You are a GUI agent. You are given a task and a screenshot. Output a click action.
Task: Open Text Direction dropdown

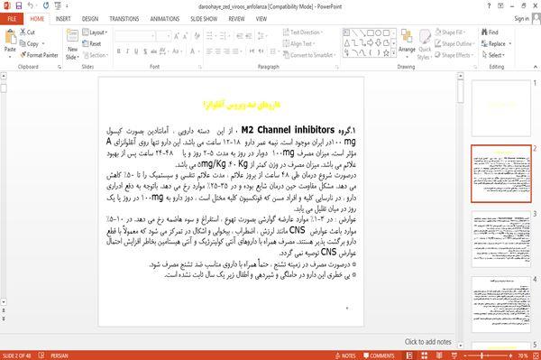[x=303, y=32]
